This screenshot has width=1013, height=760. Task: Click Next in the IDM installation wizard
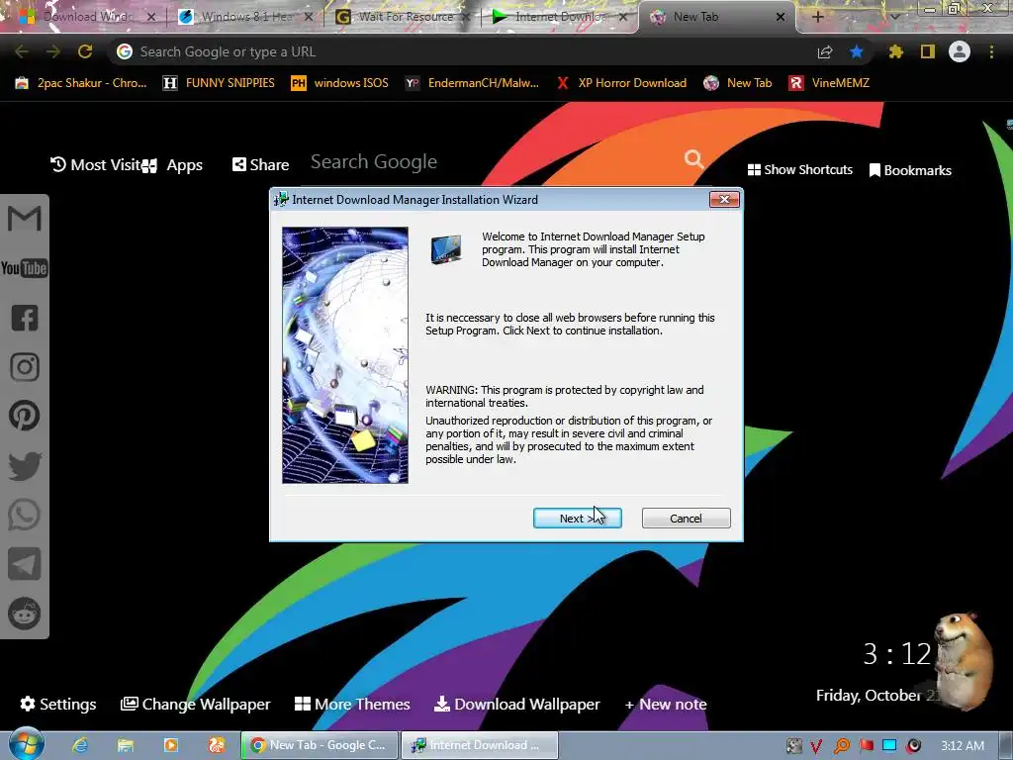tap(577, 519)
